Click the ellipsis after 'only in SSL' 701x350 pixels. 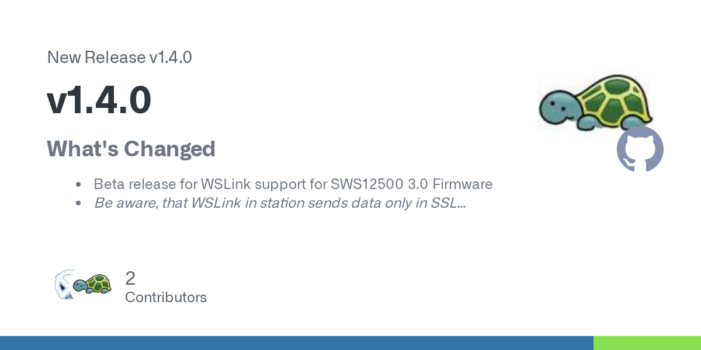pos(460,204)
